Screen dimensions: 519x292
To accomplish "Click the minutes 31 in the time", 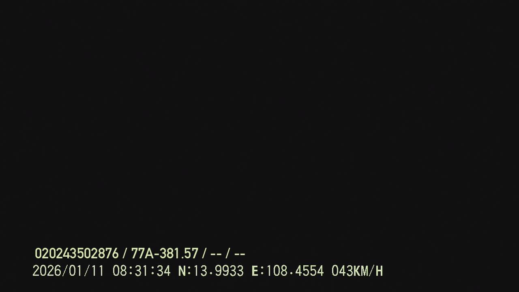I will (x=142, y=271).
